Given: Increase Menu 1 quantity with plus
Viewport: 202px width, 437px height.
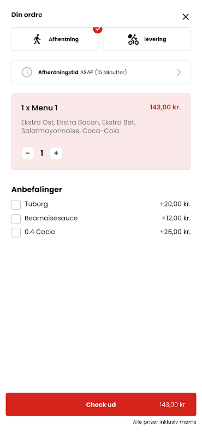Looking at the screenshot, I should click(56, 153).
